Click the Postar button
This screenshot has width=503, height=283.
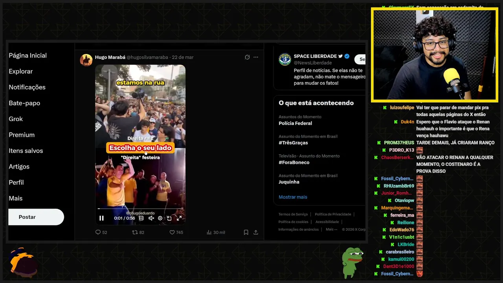tap(36, 217)
